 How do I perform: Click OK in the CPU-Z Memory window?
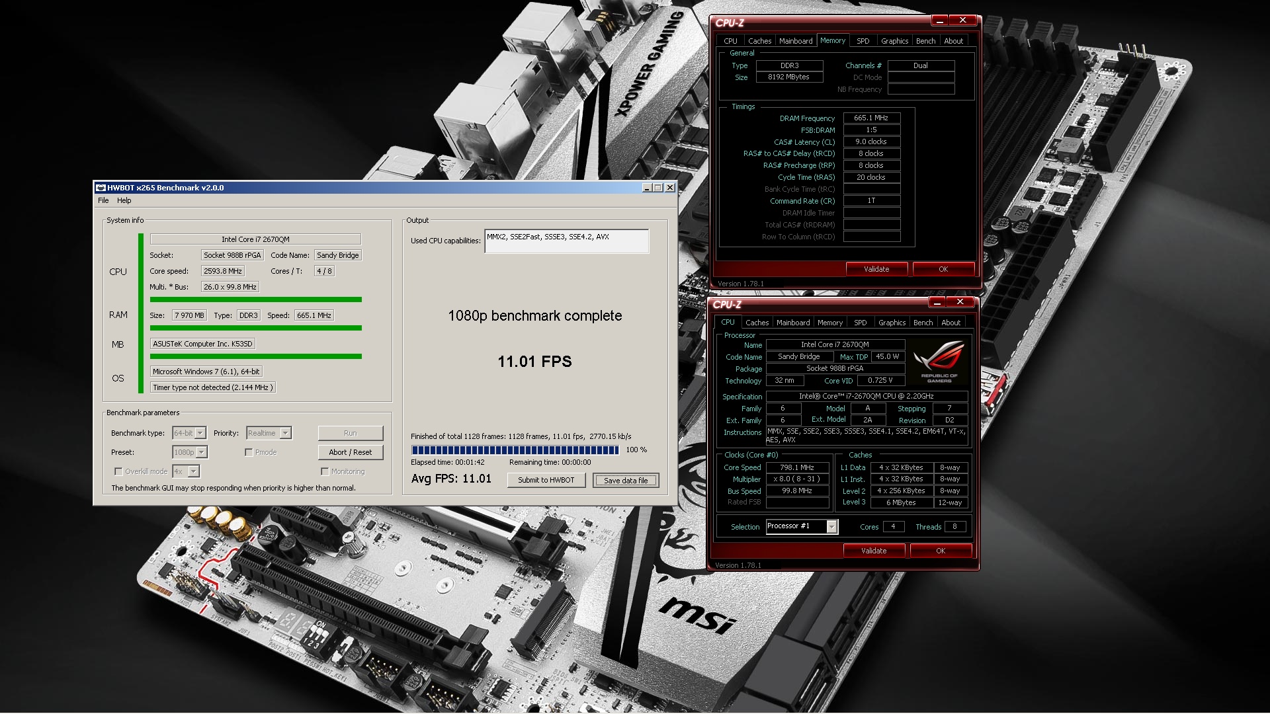pos(943,269)
